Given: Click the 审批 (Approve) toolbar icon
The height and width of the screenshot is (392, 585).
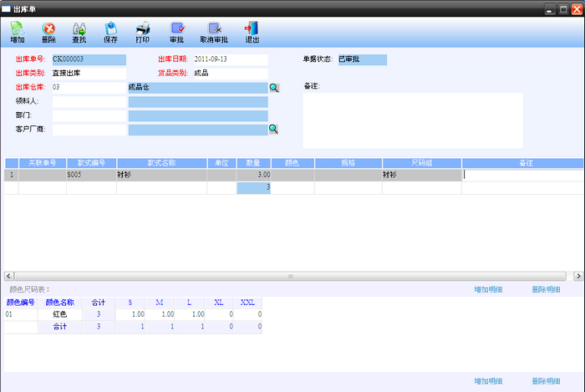Looking at the screenshot, I should (177, 31).
